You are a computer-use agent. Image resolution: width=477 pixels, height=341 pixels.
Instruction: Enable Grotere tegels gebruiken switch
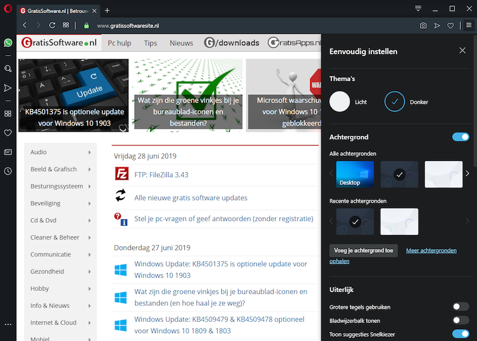coord(460,307)
